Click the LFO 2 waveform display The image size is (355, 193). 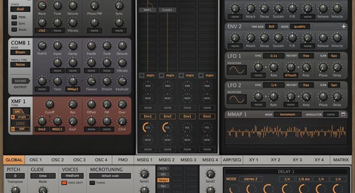coord(237,99)
